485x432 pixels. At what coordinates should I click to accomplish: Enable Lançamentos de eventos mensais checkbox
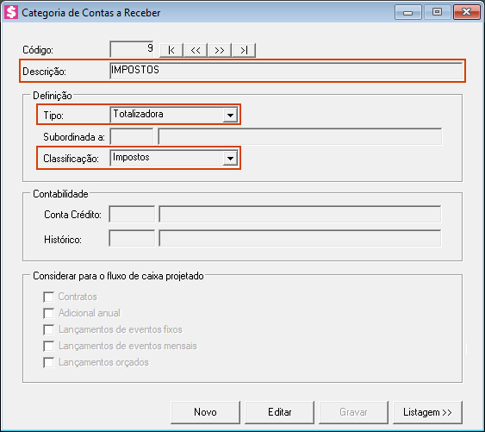pos(48,346)
